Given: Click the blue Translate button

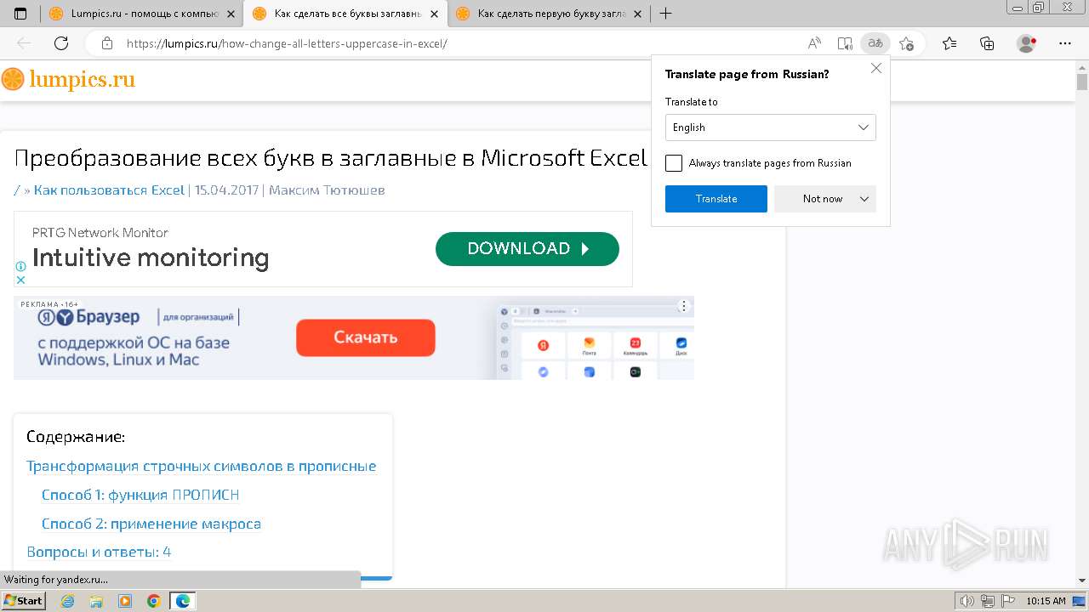Looking at the screenshot, I should point(716,199).
